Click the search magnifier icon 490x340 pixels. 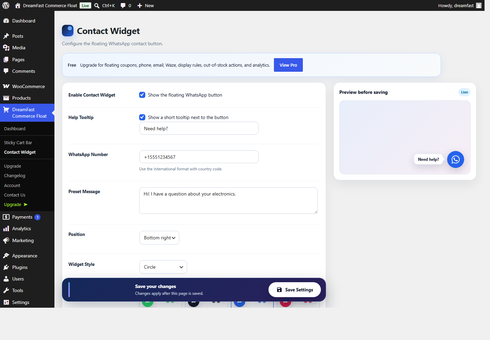pyautogui.click(x=97, y=5)
